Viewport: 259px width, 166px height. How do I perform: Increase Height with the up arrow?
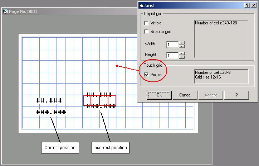pyautogui.click(x=182, y=54)
